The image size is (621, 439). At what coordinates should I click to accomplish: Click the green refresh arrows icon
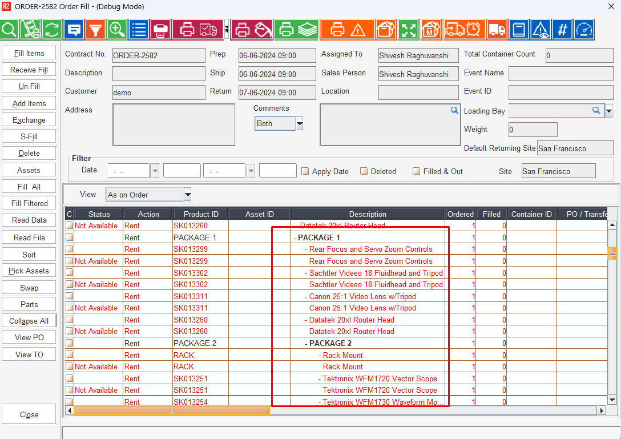(x=53, y=29)
